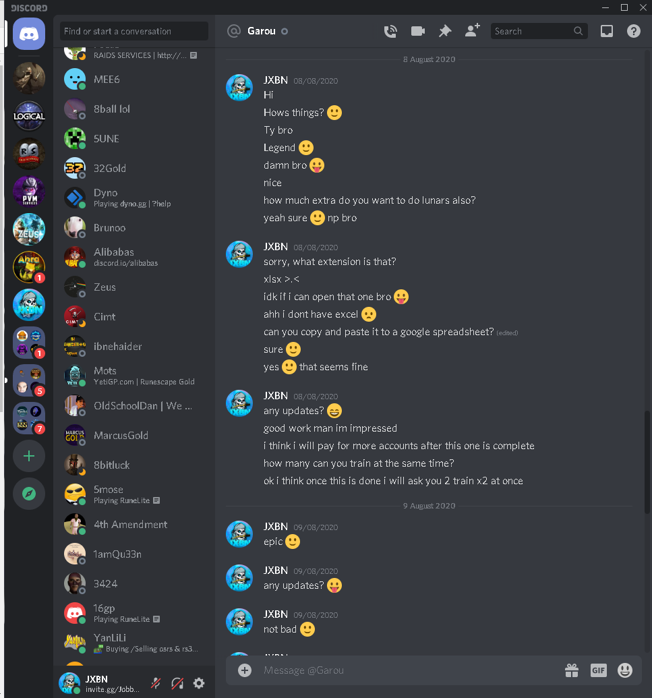Open pinned messages
Image resolution: width=652 pixels, height=698 pixels.
coord(444,31)
